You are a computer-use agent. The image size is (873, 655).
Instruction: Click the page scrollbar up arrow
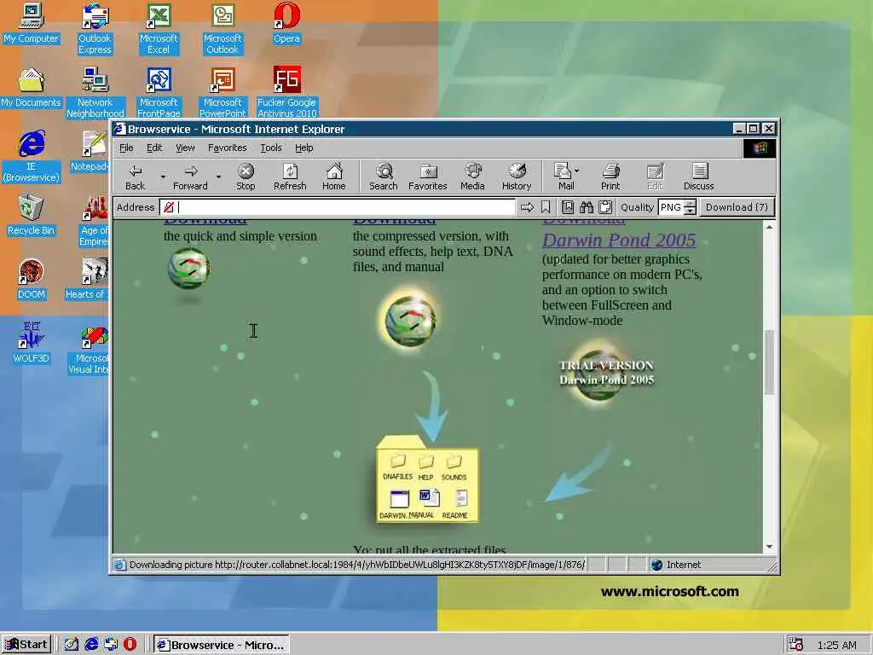769,227
